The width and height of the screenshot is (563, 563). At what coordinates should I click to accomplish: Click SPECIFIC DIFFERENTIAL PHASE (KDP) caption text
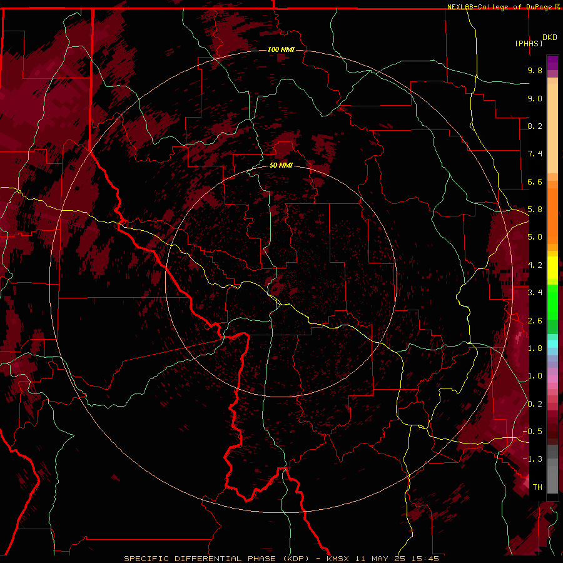pos(216,559)
